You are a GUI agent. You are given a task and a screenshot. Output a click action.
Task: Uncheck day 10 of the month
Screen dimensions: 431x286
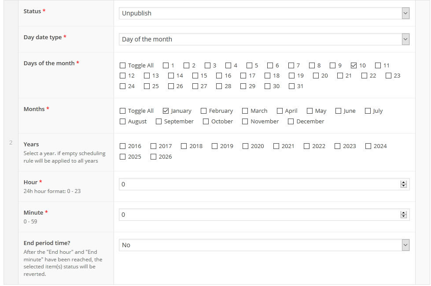click(354, 66)
